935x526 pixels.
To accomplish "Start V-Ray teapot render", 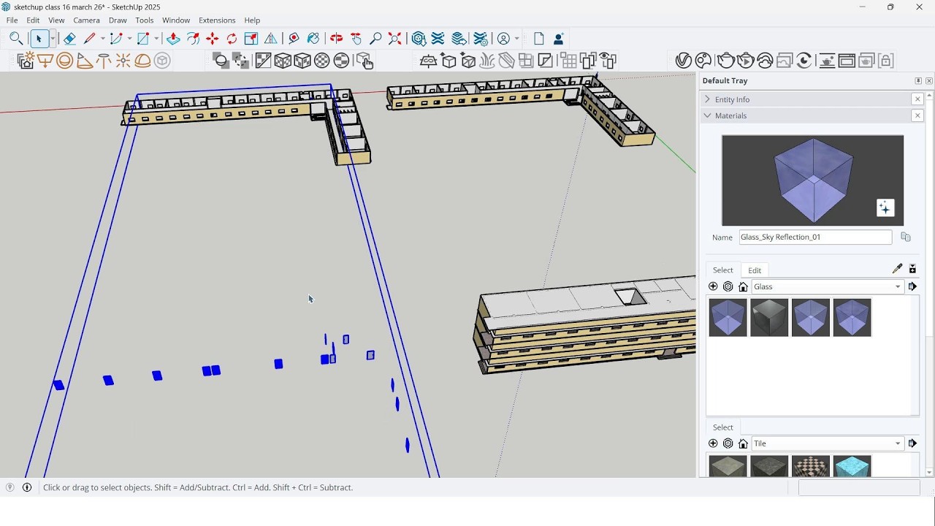I will [726, 61].
